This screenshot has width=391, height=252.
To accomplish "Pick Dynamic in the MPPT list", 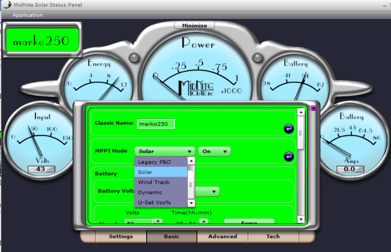I will tap(161, 192).
